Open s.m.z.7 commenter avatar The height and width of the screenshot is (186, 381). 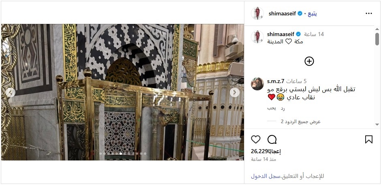257,84
